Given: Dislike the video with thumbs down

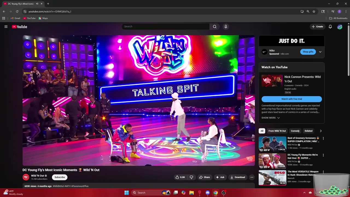Looking at the screenshot, I should click(x=191, y=177).
